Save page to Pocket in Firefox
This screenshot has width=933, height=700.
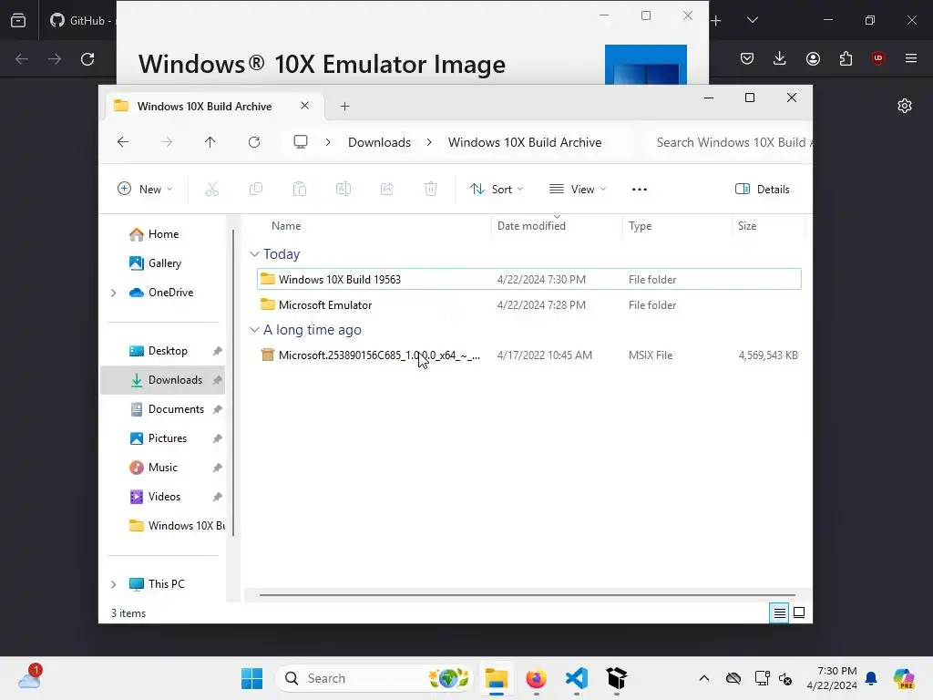[x=747, y=58]
